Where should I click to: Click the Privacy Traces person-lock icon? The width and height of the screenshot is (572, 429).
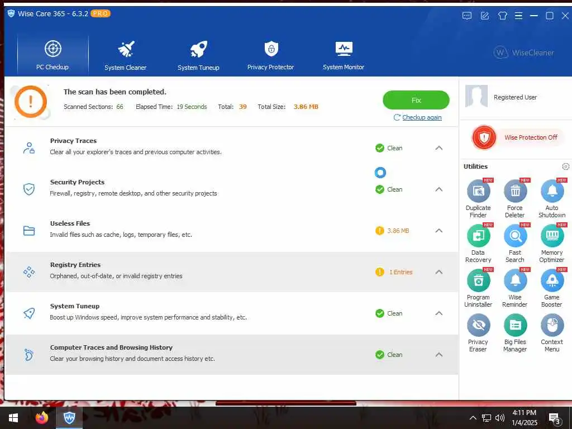click(29, 147)
